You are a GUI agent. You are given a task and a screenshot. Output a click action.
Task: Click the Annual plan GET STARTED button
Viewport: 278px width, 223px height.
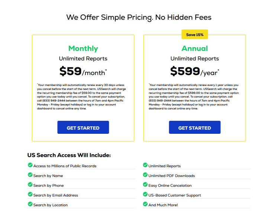pos(195,127)
